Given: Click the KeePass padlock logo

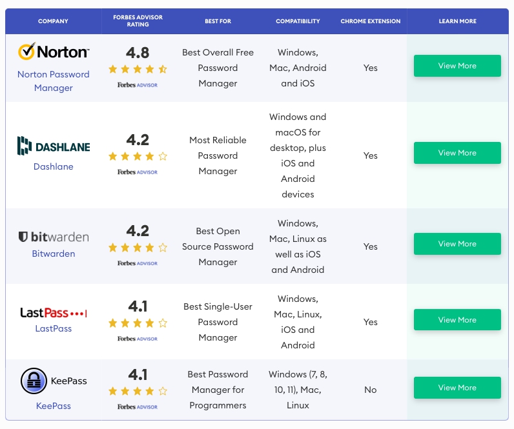Looking at the screenshot, I should tap(34, 381).
